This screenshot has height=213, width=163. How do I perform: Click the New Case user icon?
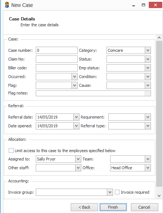pos(7,5)
